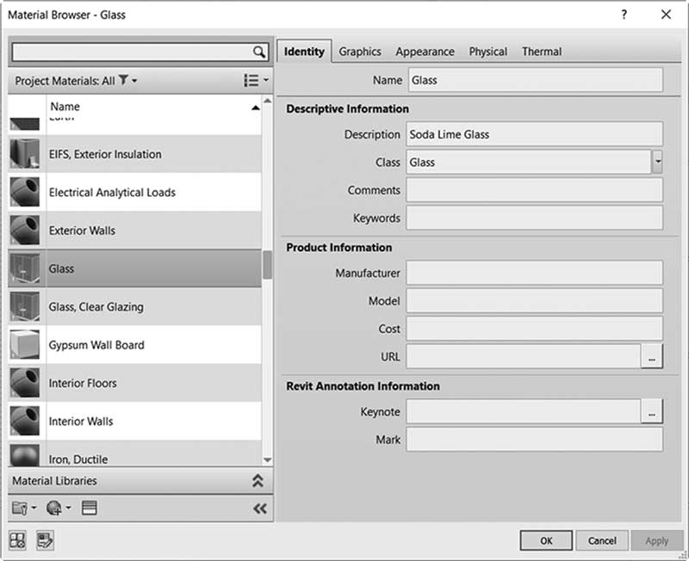This screenshot has height=561, width=689.
Task: Expand the Material Libraries section chevrons
Action: coord(258,481)
